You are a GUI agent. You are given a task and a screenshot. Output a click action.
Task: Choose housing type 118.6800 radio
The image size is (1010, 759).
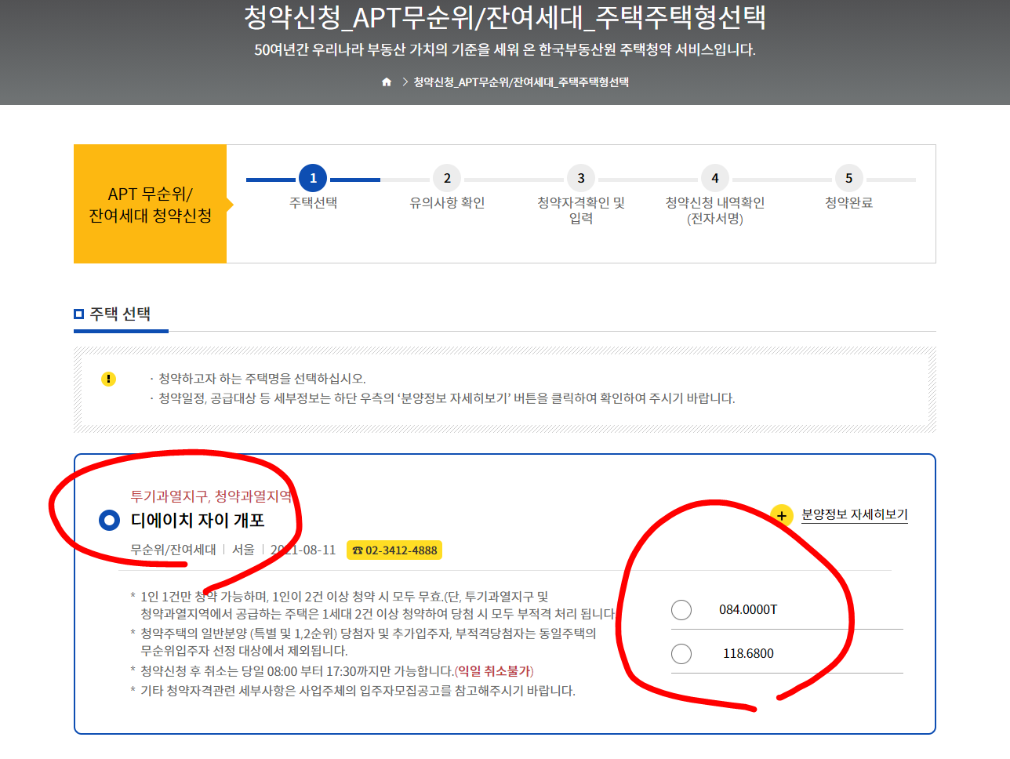tap(681, 653)
